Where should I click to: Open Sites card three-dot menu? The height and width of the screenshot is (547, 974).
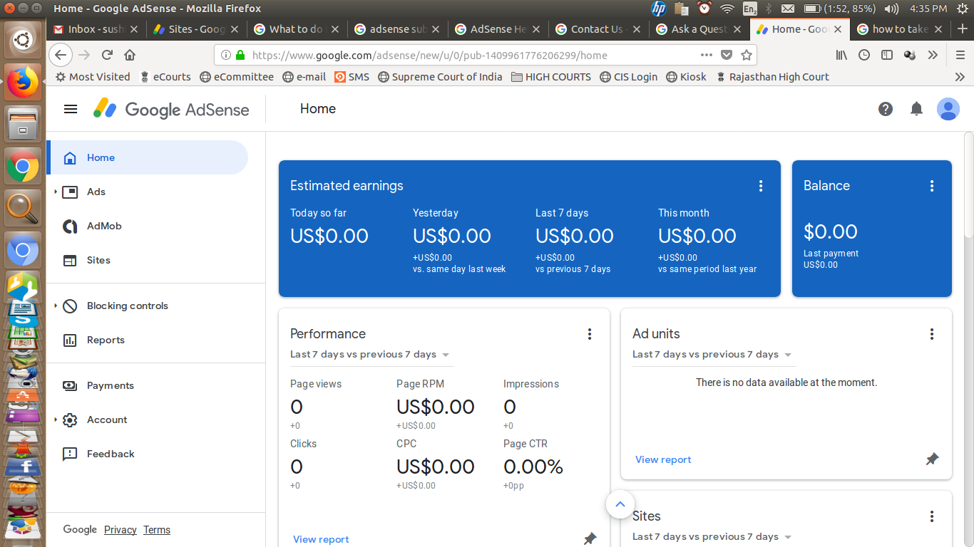(x=932, y=516)
